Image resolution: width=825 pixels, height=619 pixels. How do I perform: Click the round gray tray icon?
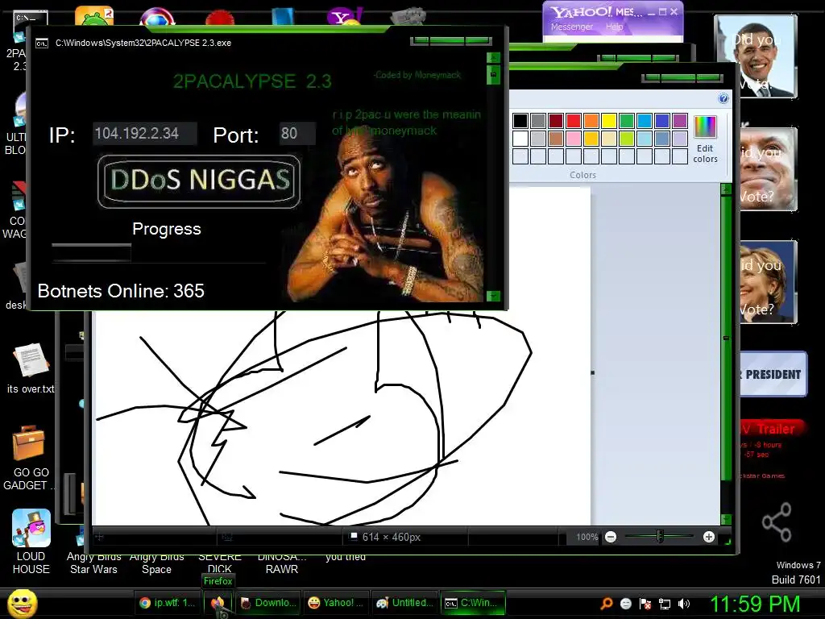point(625,604)
